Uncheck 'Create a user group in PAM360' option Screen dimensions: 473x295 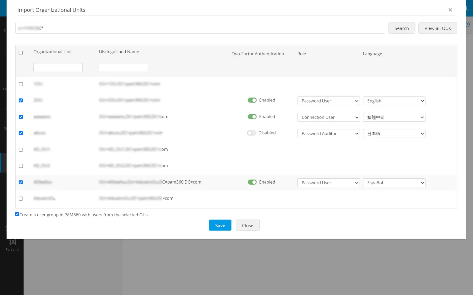click(x=17, y=214)
